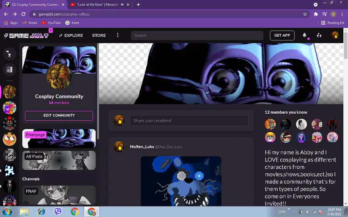Click the Game Jolt search field

197,35
